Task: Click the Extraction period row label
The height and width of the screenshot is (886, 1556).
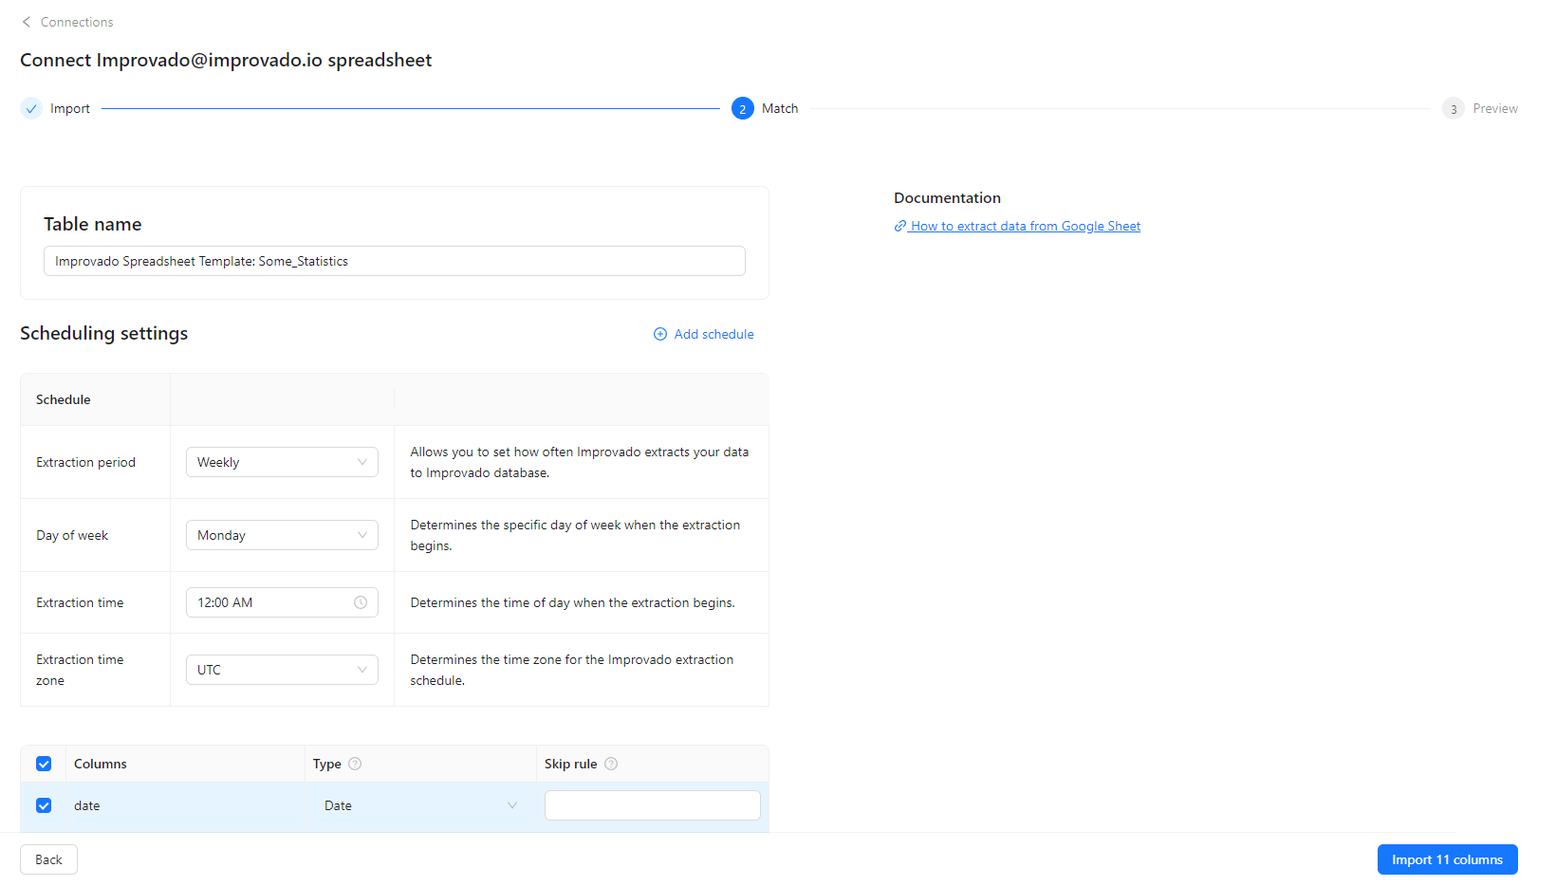Action: [x=86, y=462]
